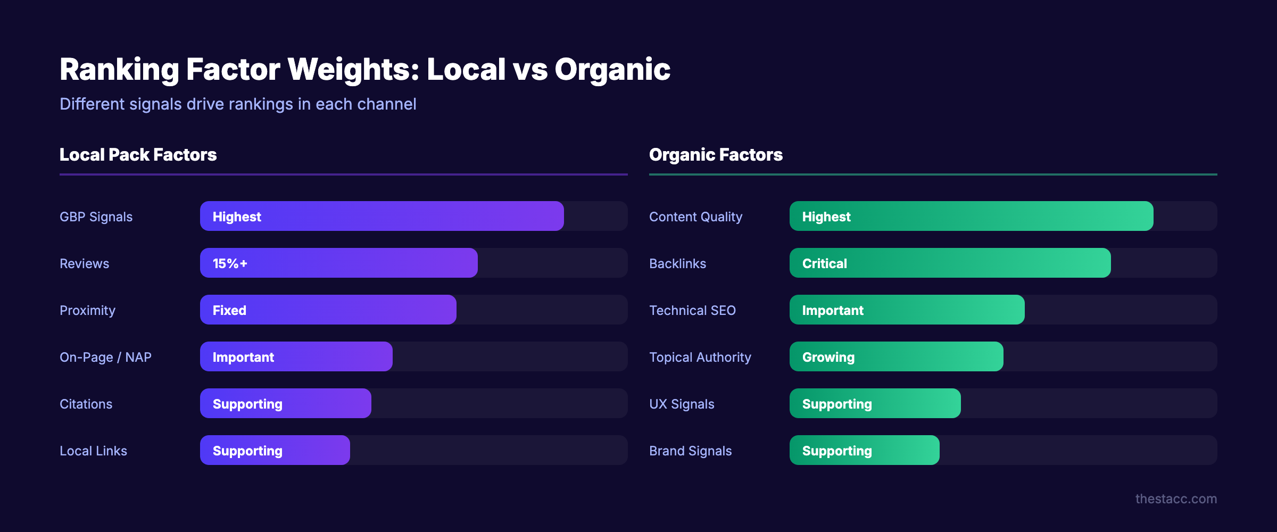Select the Technical SEO label
The height and width of the screenshot is (532, 1277).
692,310
